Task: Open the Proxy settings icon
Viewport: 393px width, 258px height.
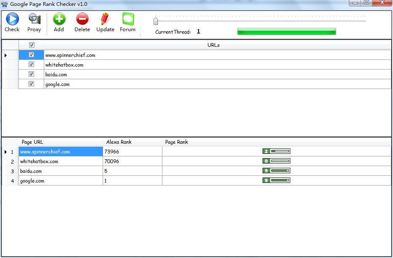Action: (x=34, y=19)
